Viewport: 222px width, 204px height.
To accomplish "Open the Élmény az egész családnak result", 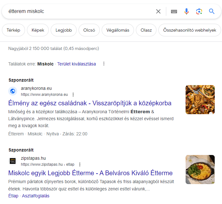I will (x=90, y=103).
